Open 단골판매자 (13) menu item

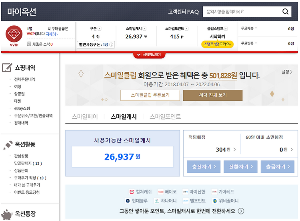click(x=28, y=163)
